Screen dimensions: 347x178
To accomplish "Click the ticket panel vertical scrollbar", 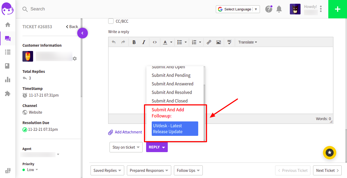I will pos(81,57).
